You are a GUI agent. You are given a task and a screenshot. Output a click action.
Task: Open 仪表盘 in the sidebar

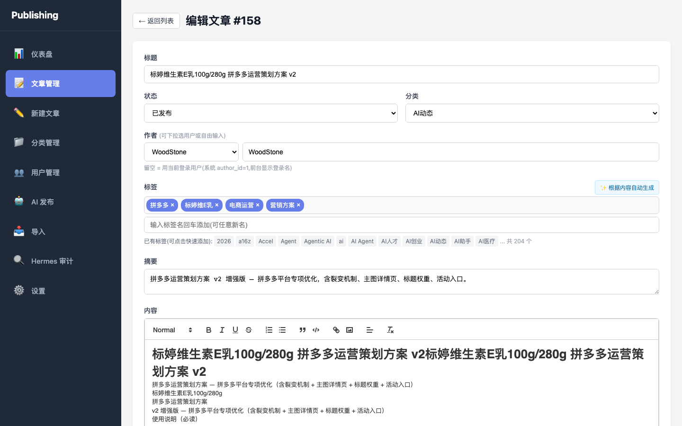(61, 54)
